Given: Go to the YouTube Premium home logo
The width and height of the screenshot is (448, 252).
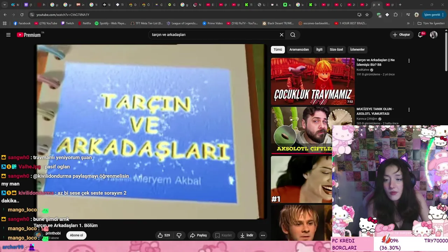Looking at the screenshot, I should pos(29,35).
